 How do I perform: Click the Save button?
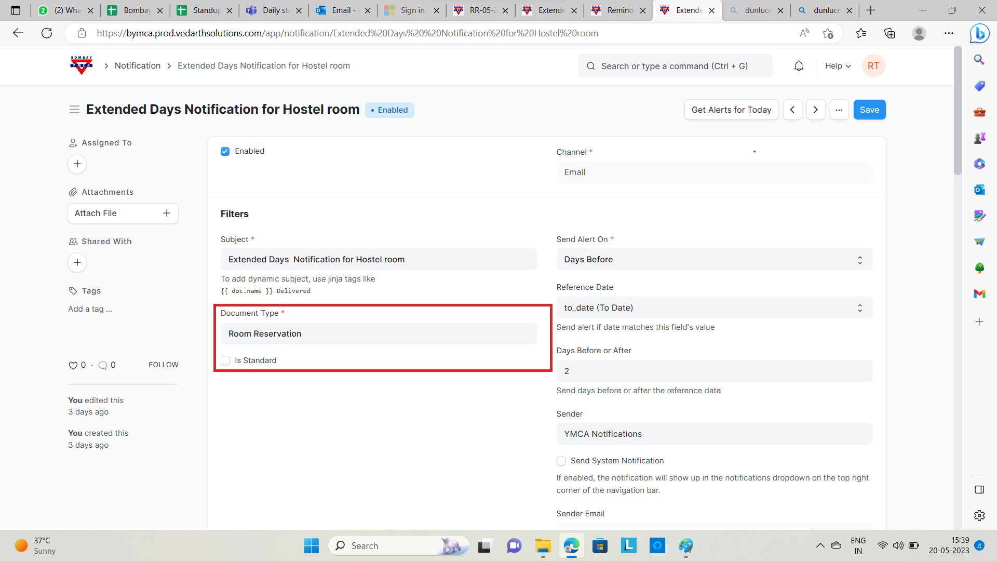pos(869,110)
